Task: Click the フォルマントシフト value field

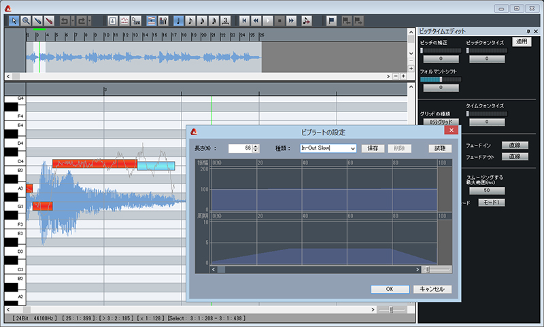Action: (441, 88)
